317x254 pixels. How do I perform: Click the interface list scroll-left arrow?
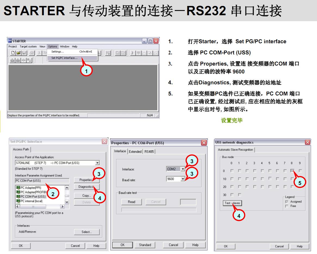18,206
